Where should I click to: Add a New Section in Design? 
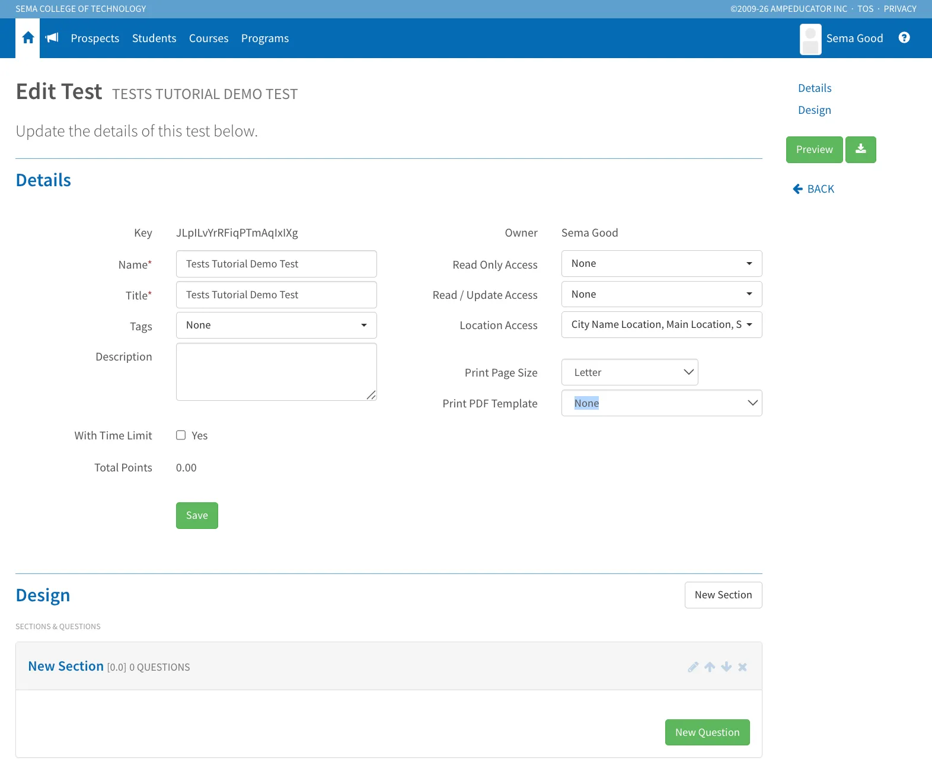coord(723,595)
